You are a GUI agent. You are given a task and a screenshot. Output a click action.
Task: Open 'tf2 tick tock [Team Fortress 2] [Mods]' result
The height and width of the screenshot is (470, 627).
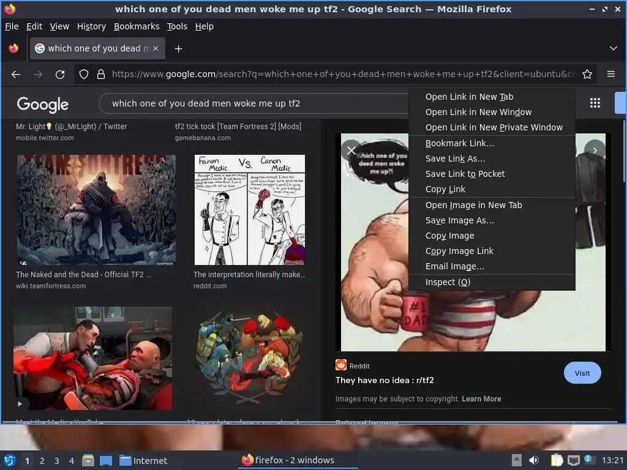point(238,126)
